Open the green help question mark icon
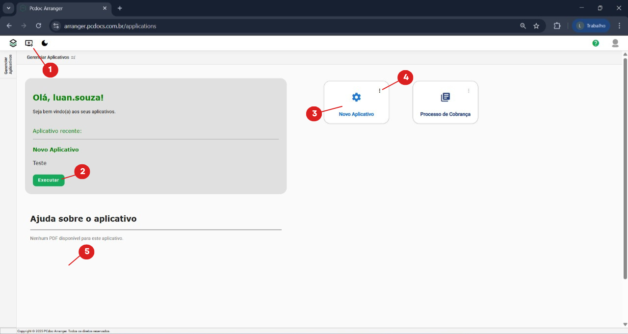This screenshot has height=334, width=628. (596, 43)
